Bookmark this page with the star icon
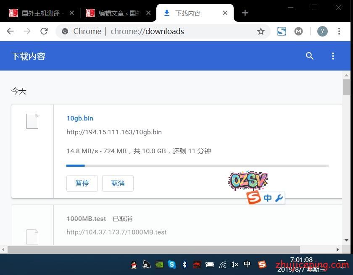This screenshot has height=275, width=353. click(261, 31)
